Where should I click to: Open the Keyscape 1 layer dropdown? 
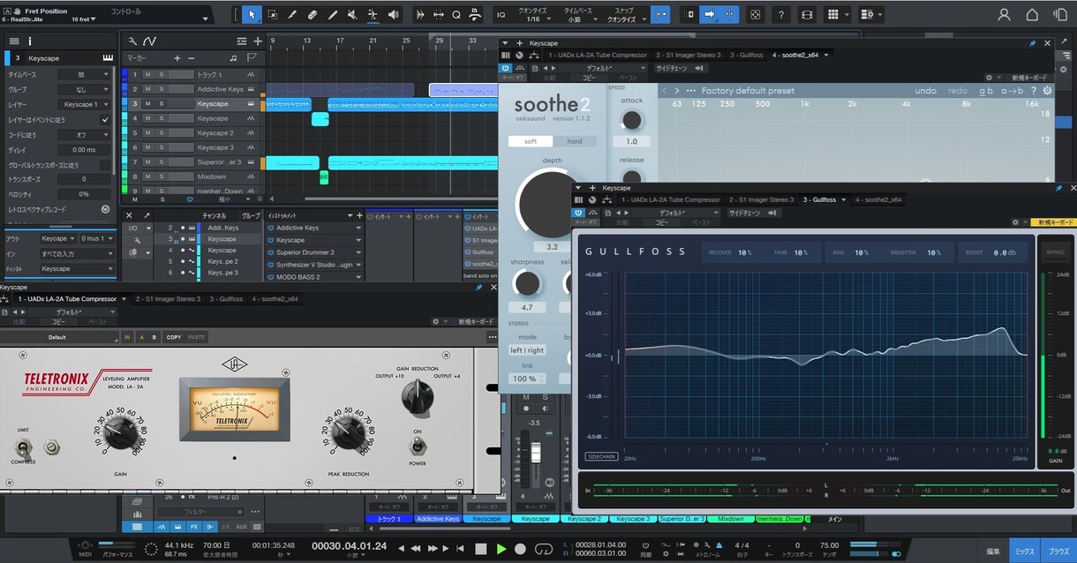(85, 104)
